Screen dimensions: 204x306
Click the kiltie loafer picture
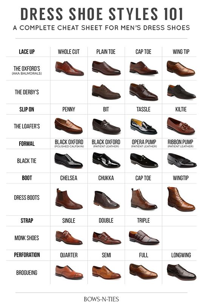[x=181, y=126]
